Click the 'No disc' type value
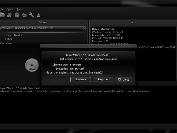177x133 pixels. click(18, 35)
